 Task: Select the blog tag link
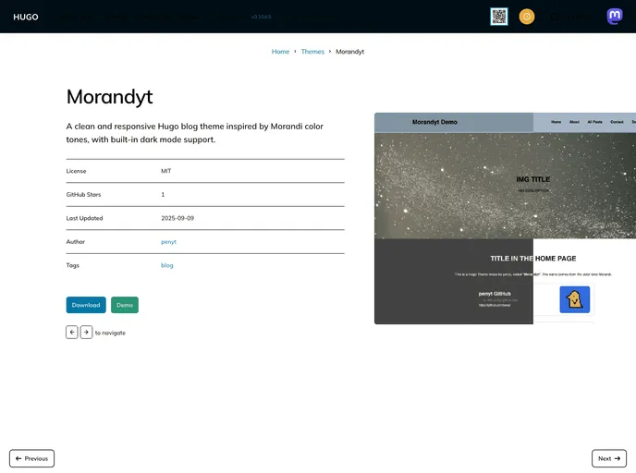pyautogui.click(x=167, y=265)
